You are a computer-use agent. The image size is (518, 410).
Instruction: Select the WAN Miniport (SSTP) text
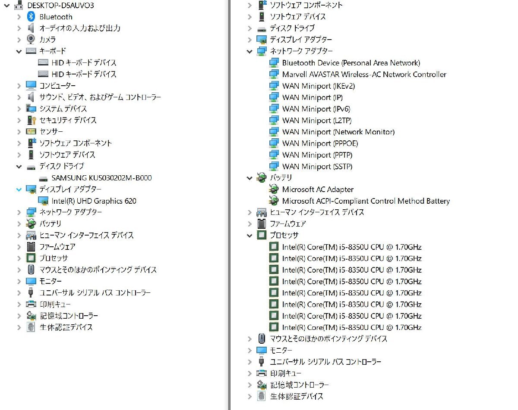tap(317, 166)
